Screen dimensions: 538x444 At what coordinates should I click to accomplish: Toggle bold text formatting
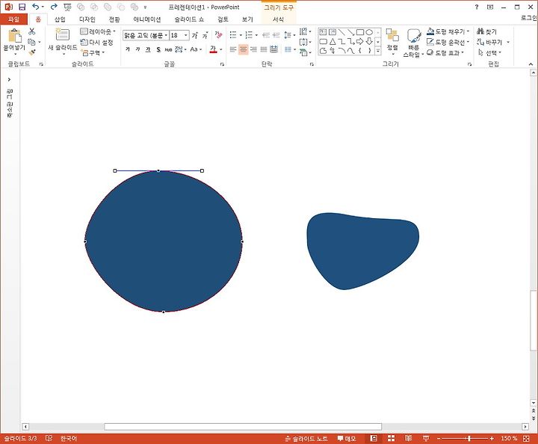128,50
